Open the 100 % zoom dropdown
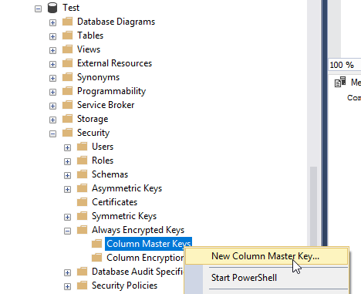The width and height of the screenshot is (361, 294). coord(345,65)
